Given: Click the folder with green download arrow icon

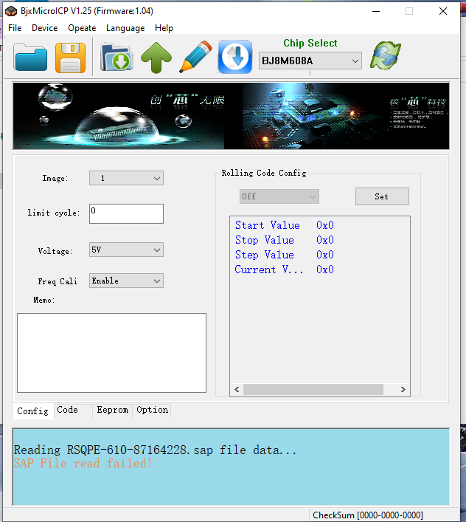Looking at the screenshot, I should 116,58.
